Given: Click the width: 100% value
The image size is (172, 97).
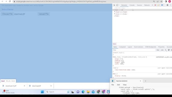Looking at the screenshot, I should click(122, 64).
